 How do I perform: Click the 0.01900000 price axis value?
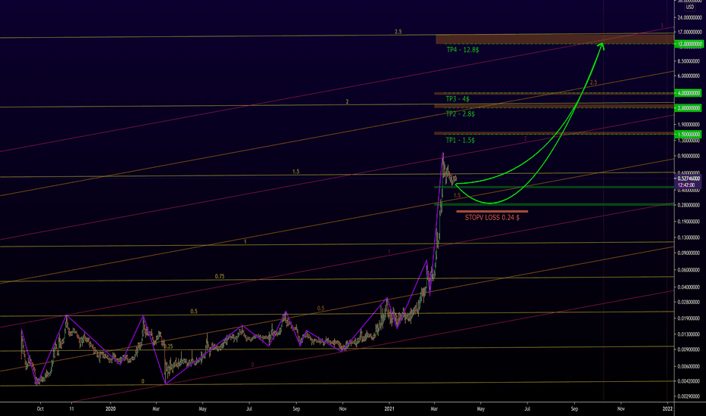coord(689,318)
